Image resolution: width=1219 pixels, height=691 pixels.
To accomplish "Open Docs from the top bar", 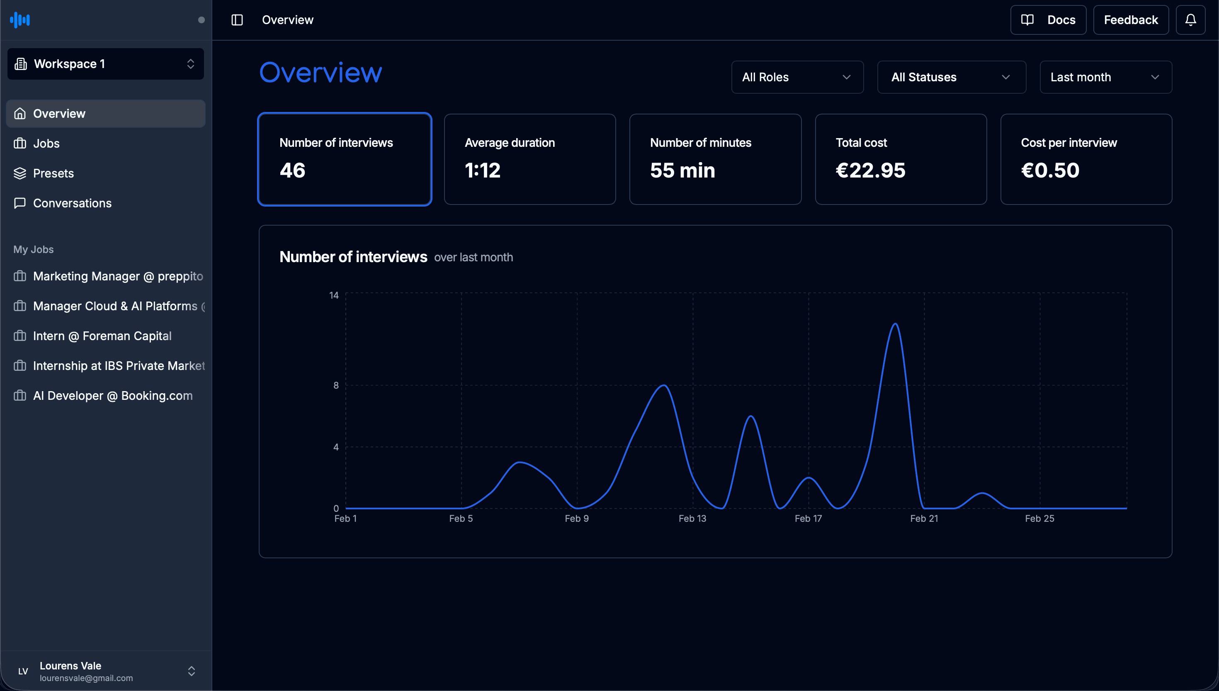I will tap(1048, 20).
